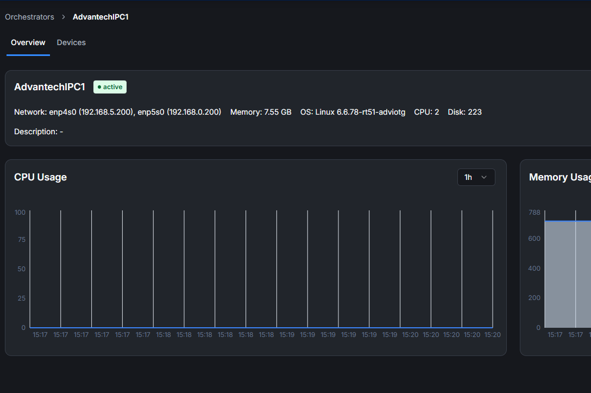Click the breadcrumb chevron separator after Orchestrators

(x=64, y=17)
